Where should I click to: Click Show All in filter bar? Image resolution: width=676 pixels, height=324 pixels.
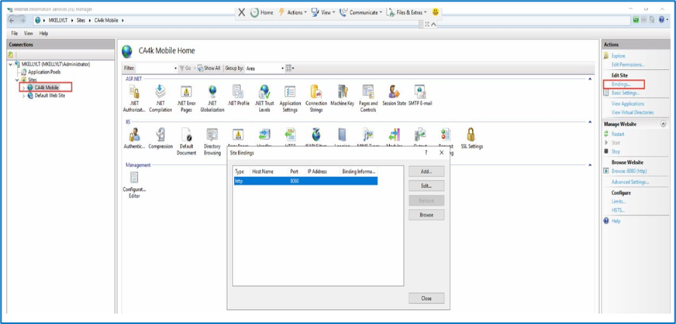click(209, 68)
